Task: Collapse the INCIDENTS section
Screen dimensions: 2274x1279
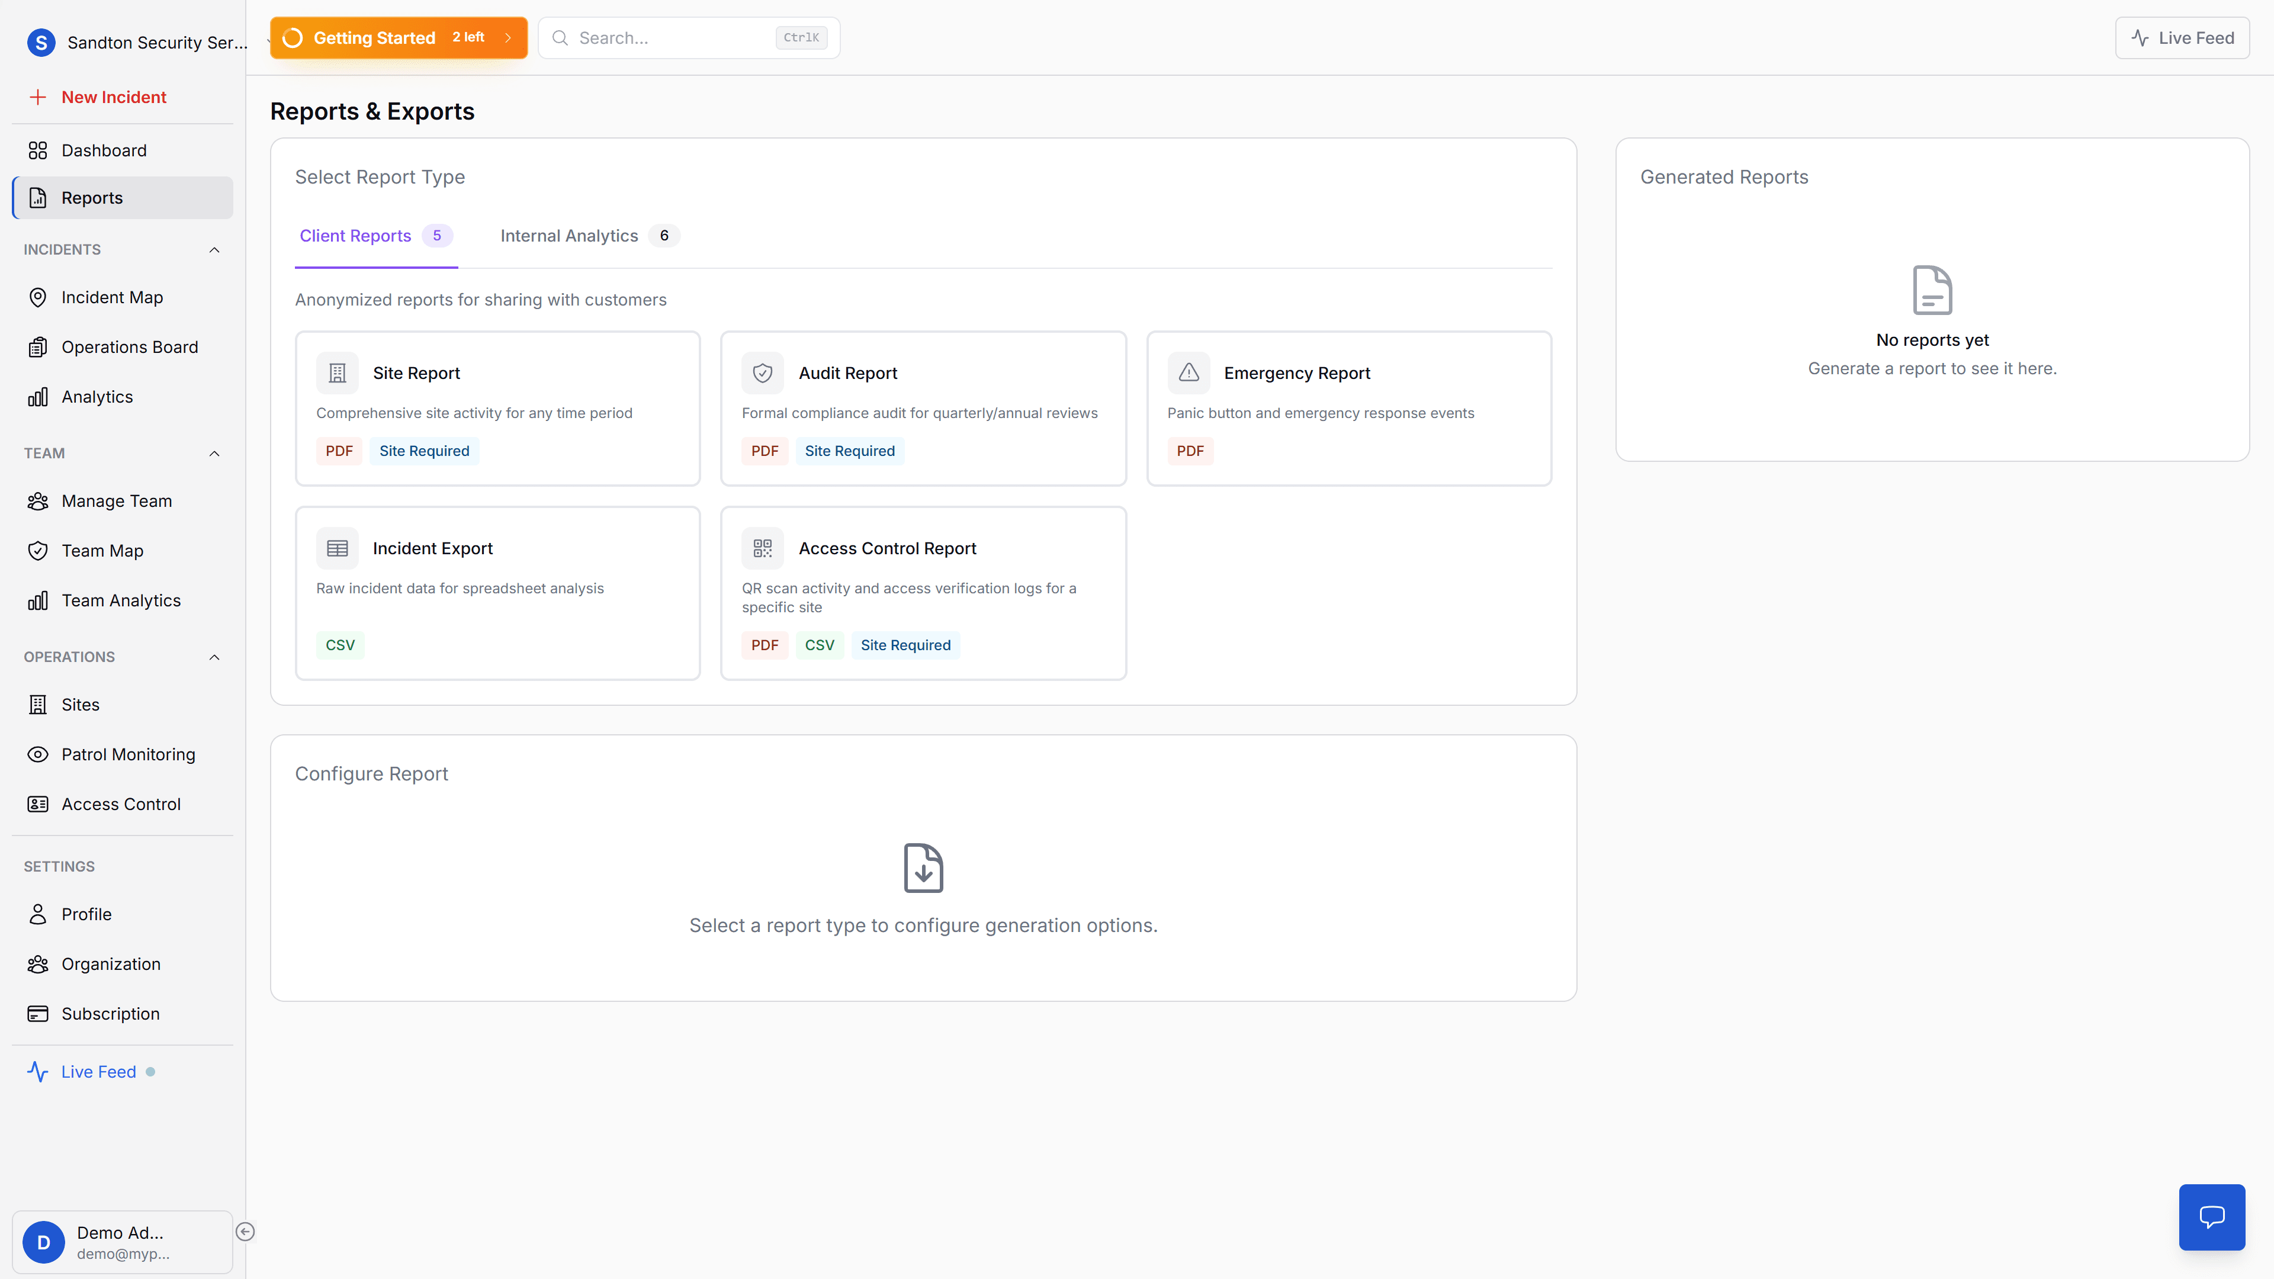Action: 214,250
